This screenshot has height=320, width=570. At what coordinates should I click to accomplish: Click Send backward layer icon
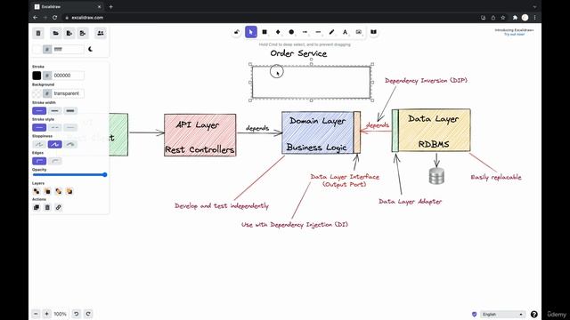(47, 191)
